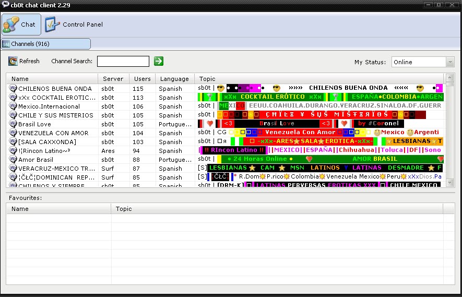This screenshot has height=297, width=462.
Task: Click chat icon of Brasil Love
Action: [x=13, y=124]
